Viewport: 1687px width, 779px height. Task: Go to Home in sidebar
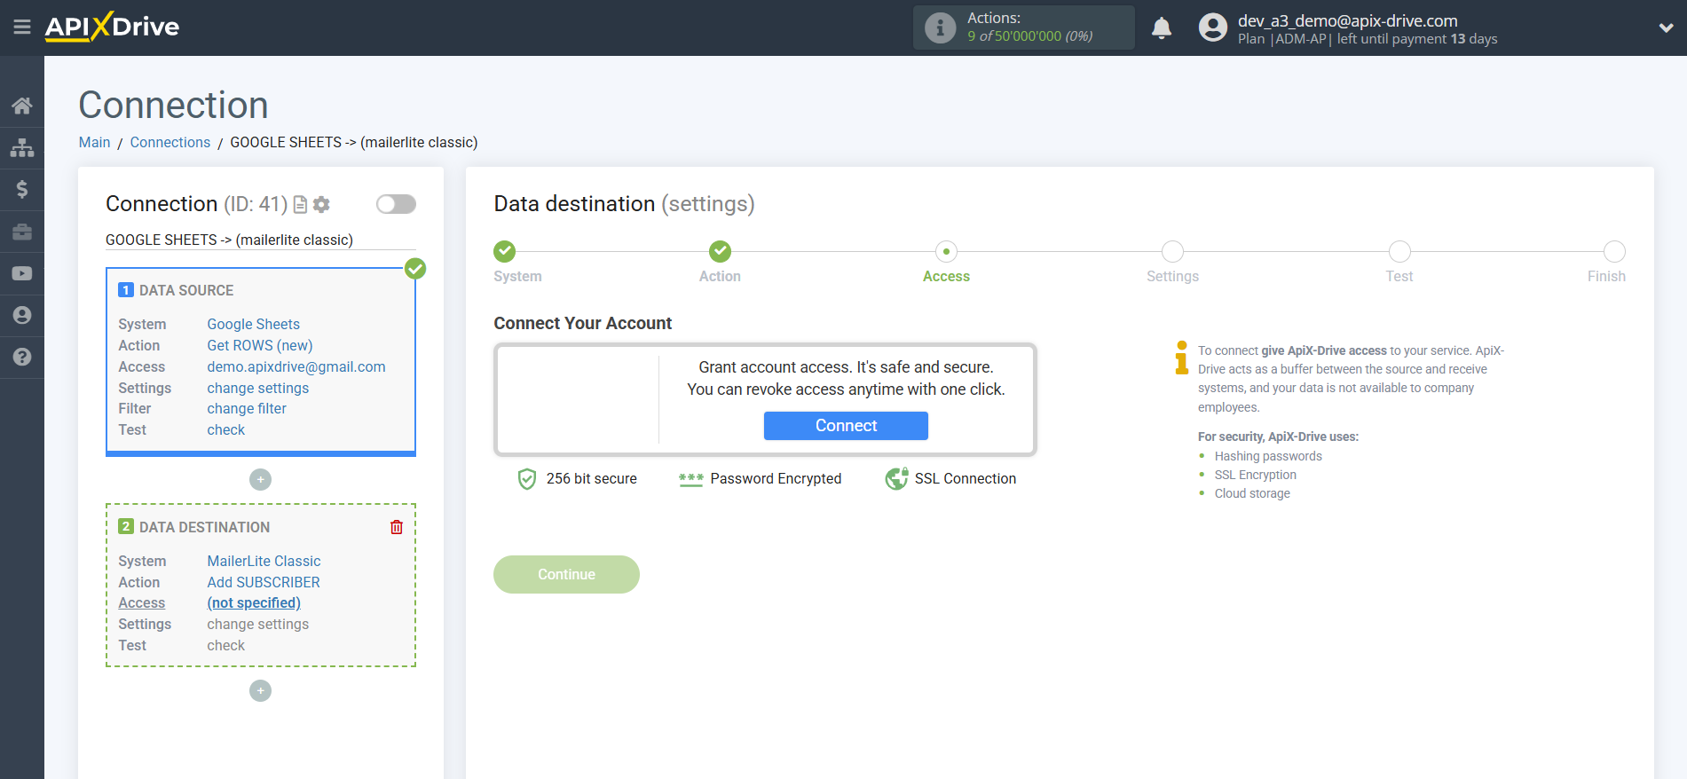(x=22, y=106)
